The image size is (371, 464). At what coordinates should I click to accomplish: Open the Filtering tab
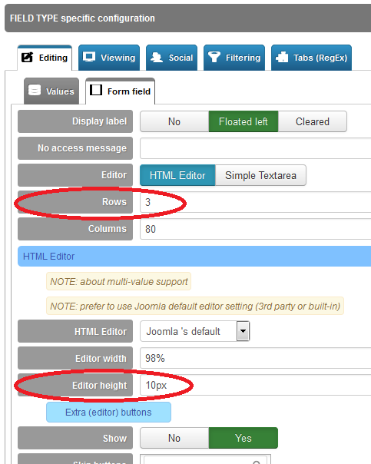coord(234,58)
